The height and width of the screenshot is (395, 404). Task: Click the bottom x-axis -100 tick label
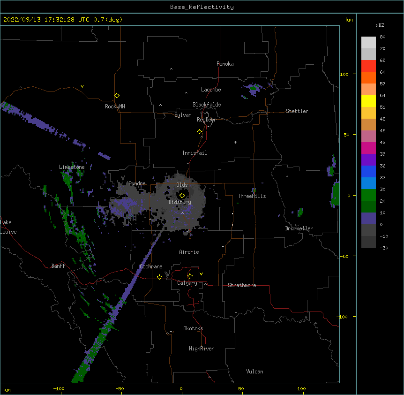point(59,388)
